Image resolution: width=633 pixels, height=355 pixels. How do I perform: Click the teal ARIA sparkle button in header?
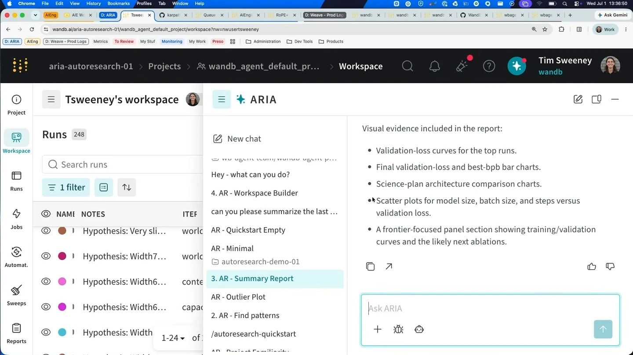[517, 66]
